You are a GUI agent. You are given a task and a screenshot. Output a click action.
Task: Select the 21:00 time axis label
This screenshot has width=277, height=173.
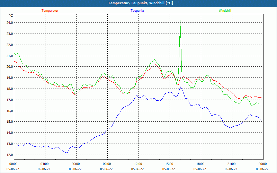(x=231, y=164)
